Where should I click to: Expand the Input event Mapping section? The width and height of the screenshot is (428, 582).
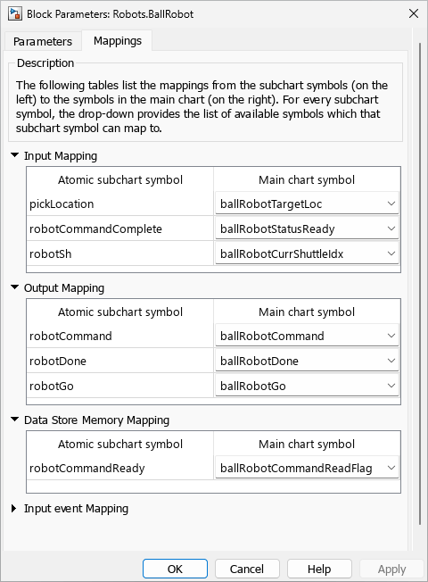point(14,508)
